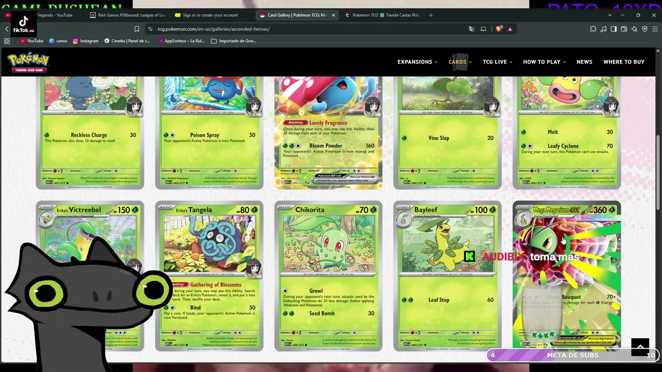The height and width of the screenshot is (372, 662).
Task: Open the Bayleef card
Action: [447, 276]
